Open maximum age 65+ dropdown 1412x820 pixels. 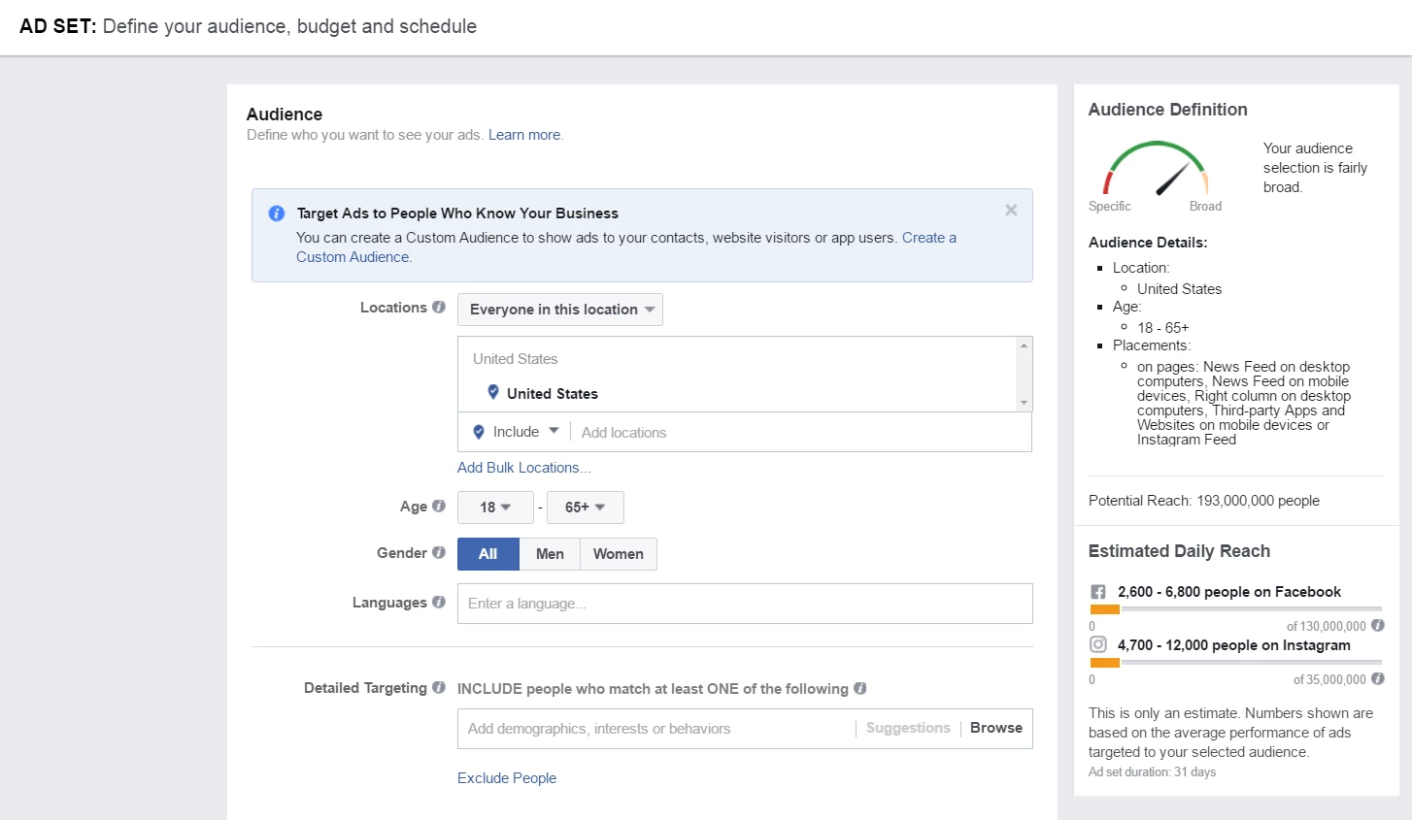pos(585,508)
